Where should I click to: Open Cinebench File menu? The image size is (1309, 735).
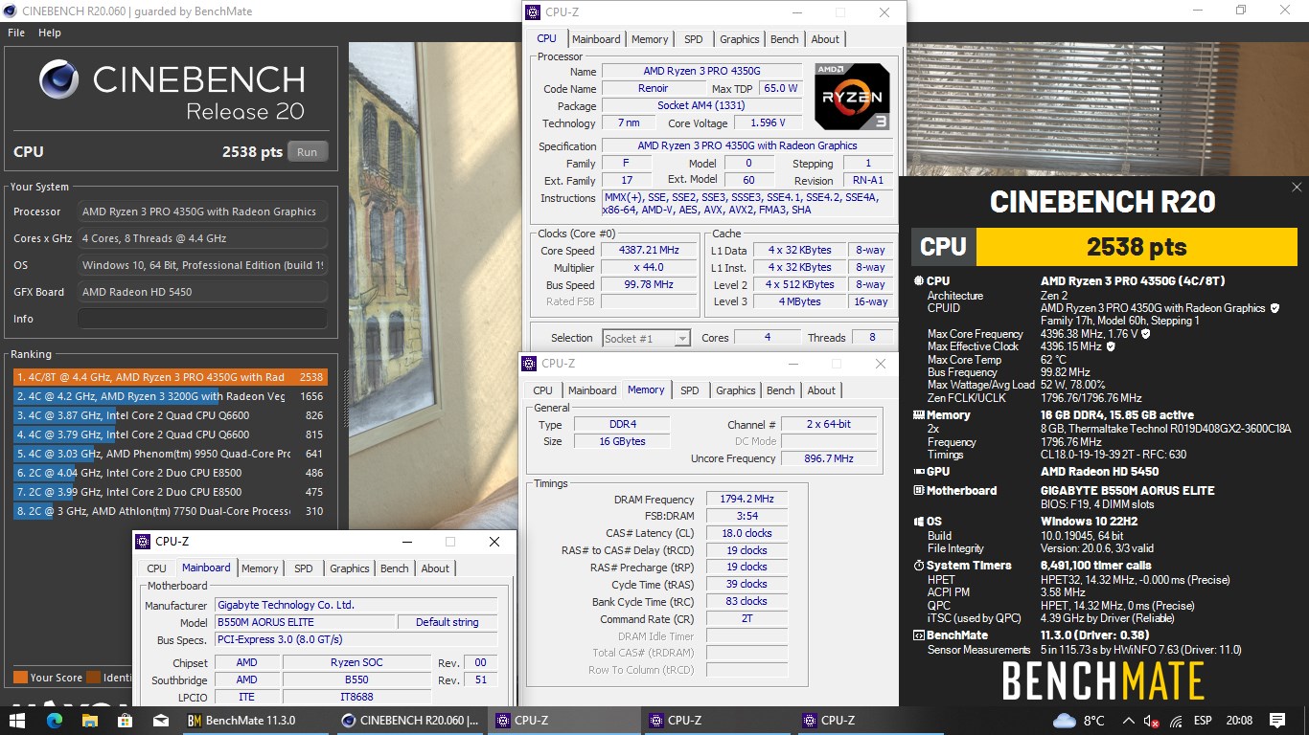(x=16, y=33)
